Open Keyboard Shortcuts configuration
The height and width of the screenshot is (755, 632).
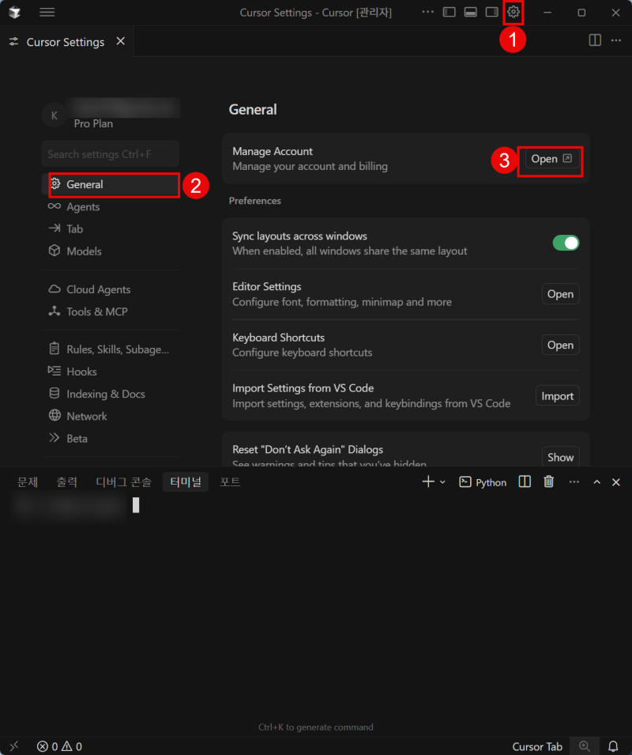click(x=560, y=345)
